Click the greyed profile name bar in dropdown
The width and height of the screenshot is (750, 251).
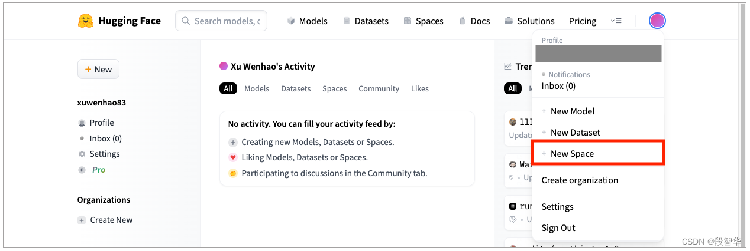[x=598, y=54]
